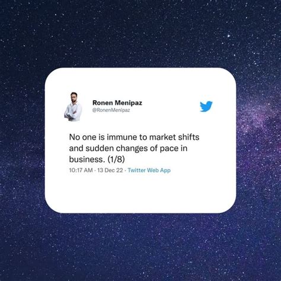Click the bright star in the upper right sky
Viewport: 281px width, 281px height.
tap(229, 36)
